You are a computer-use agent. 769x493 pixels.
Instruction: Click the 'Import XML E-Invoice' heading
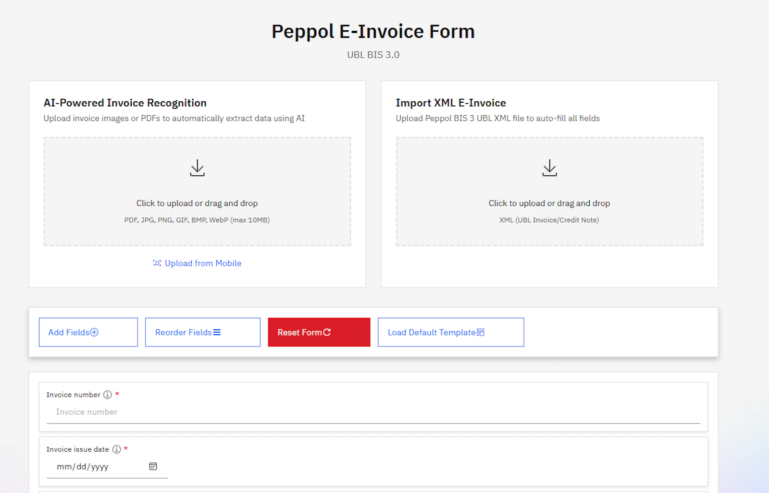[451, 103]
